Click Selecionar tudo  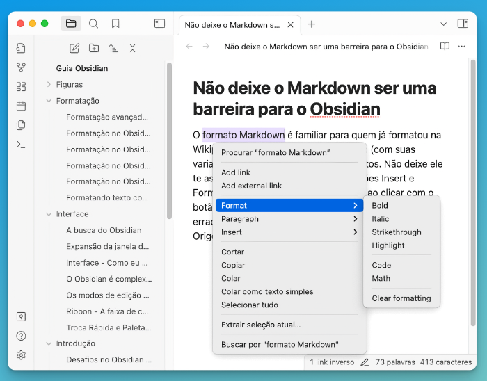289,305
